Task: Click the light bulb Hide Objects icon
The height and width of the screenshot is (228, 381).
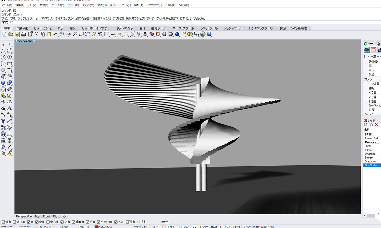Action: pyautogui.click(x=139, y=34)
